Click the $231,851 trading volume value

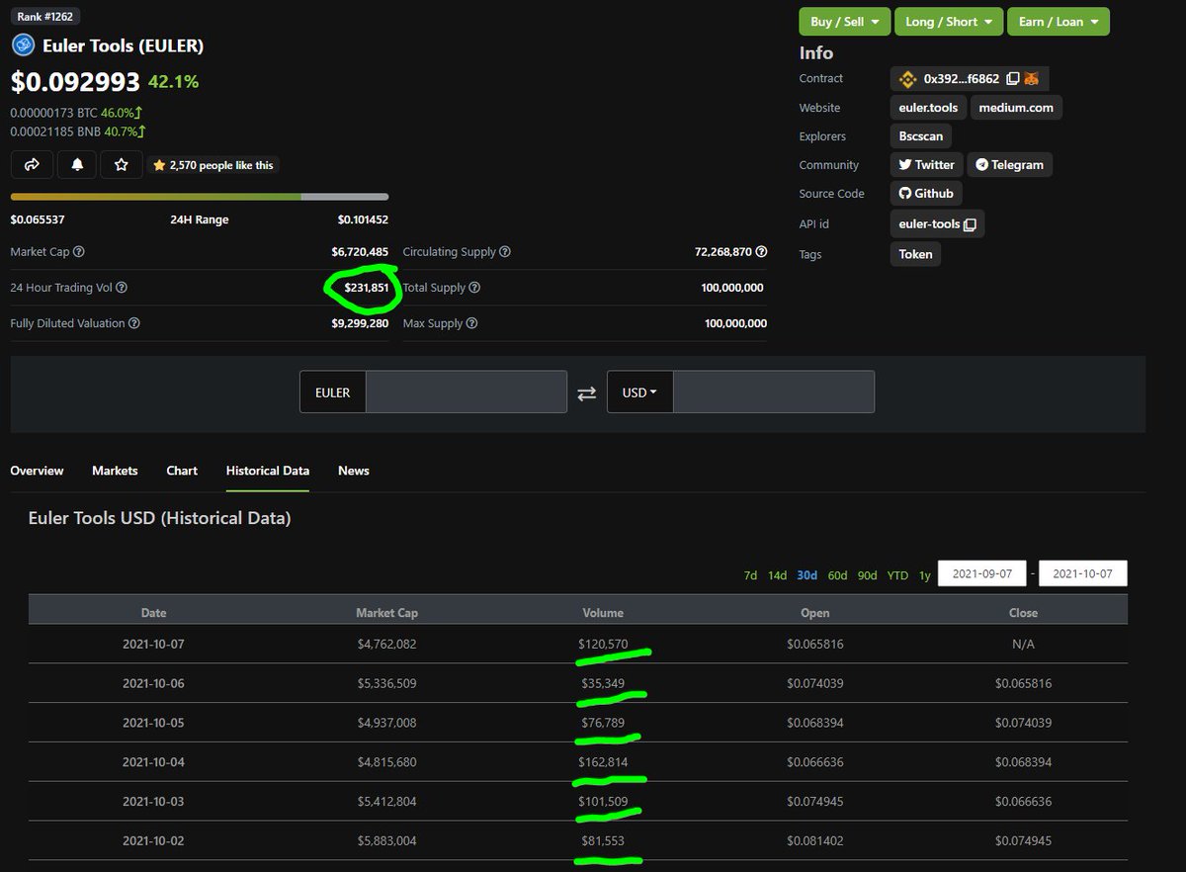point(367,288)
